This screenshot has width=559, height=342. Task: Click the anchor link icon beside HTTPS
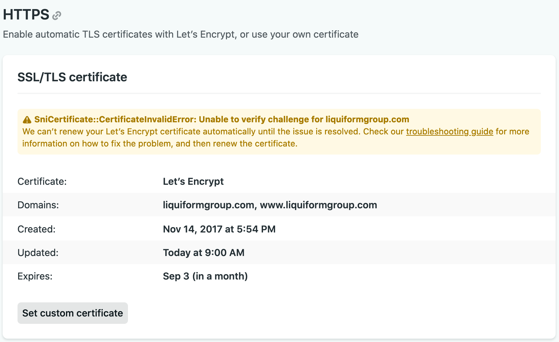(x=57, y=15)
